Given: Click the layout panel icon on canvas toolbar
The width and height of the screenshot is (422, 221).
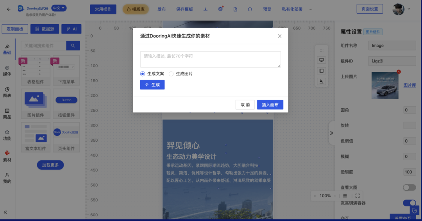Looking at the screenshot, I should [321, 71].
